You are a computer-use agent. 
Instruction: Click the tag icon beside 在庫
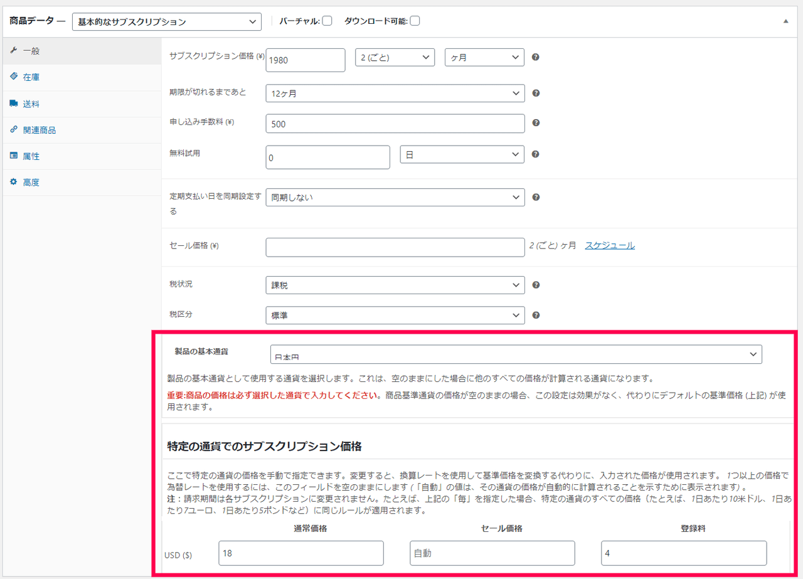pos(14,77)
